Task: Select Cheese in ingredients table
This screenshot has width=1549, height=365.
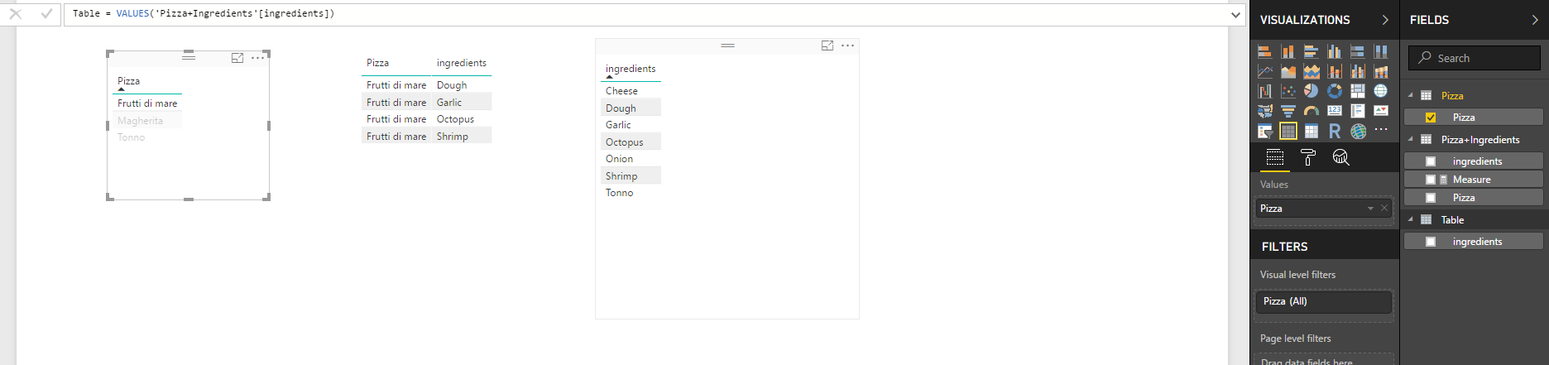Action: pyautogui.click(x=631, y=91)
